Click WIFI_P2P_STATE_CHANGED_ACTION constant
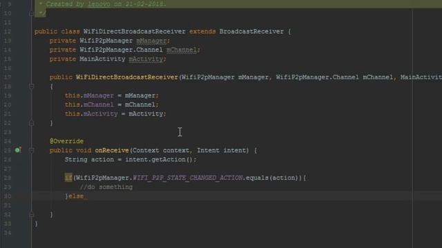Image resolution: width=442 pixels, height=248 pixels. [187, 178]
